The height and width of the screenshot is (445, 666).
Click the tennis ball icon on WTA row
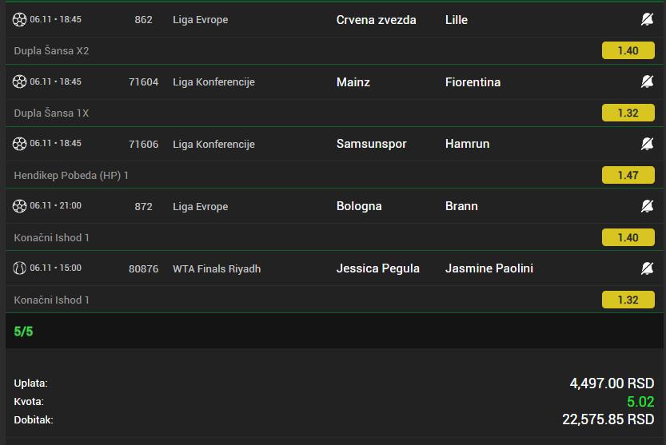[x=20, y=268]
